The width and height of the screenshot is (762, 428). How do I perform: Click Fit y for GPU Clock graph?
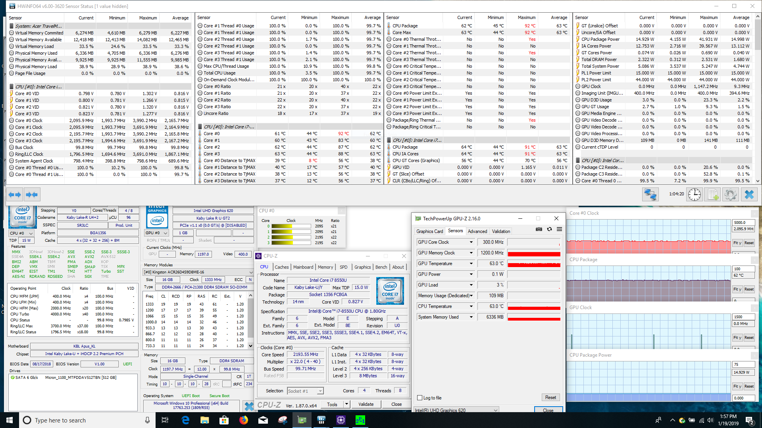point(737,338)
